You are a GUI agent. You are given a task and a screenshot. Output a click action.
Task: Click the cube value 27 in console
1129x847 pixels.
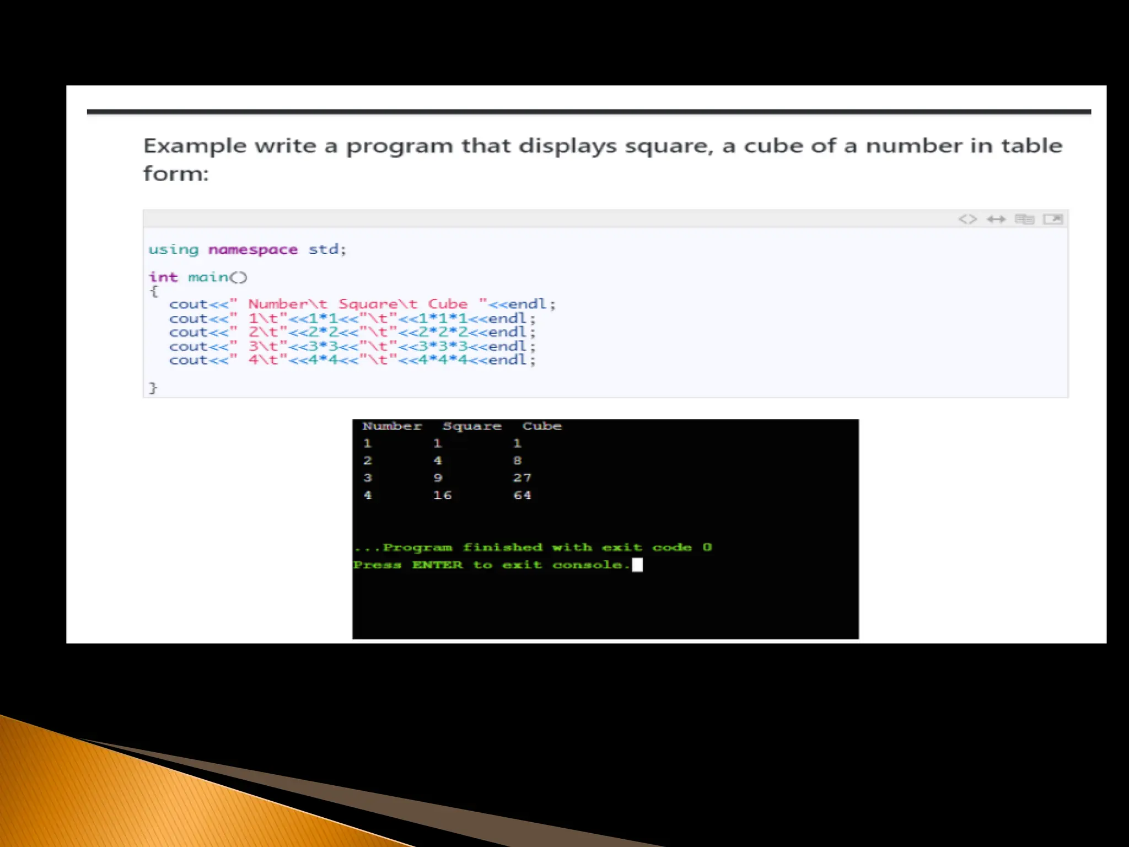click(x=522, y=478)
